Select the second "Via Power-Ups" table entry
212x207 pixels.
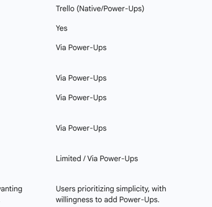tap(81, 78)
